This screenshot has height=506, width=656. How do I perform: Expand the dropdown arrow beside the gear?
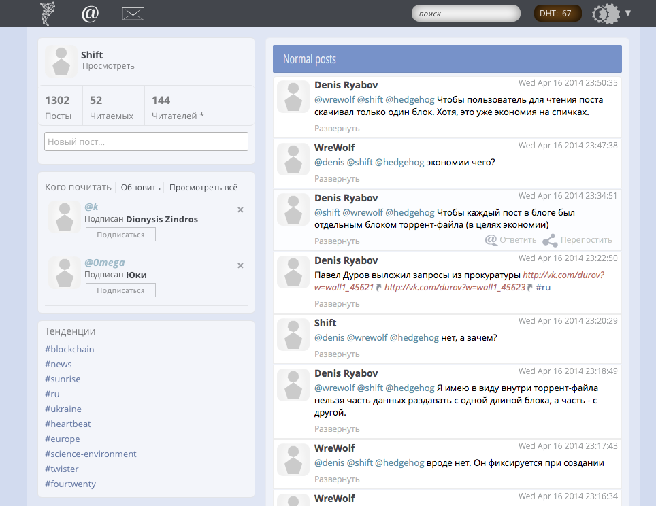point(628,13)
